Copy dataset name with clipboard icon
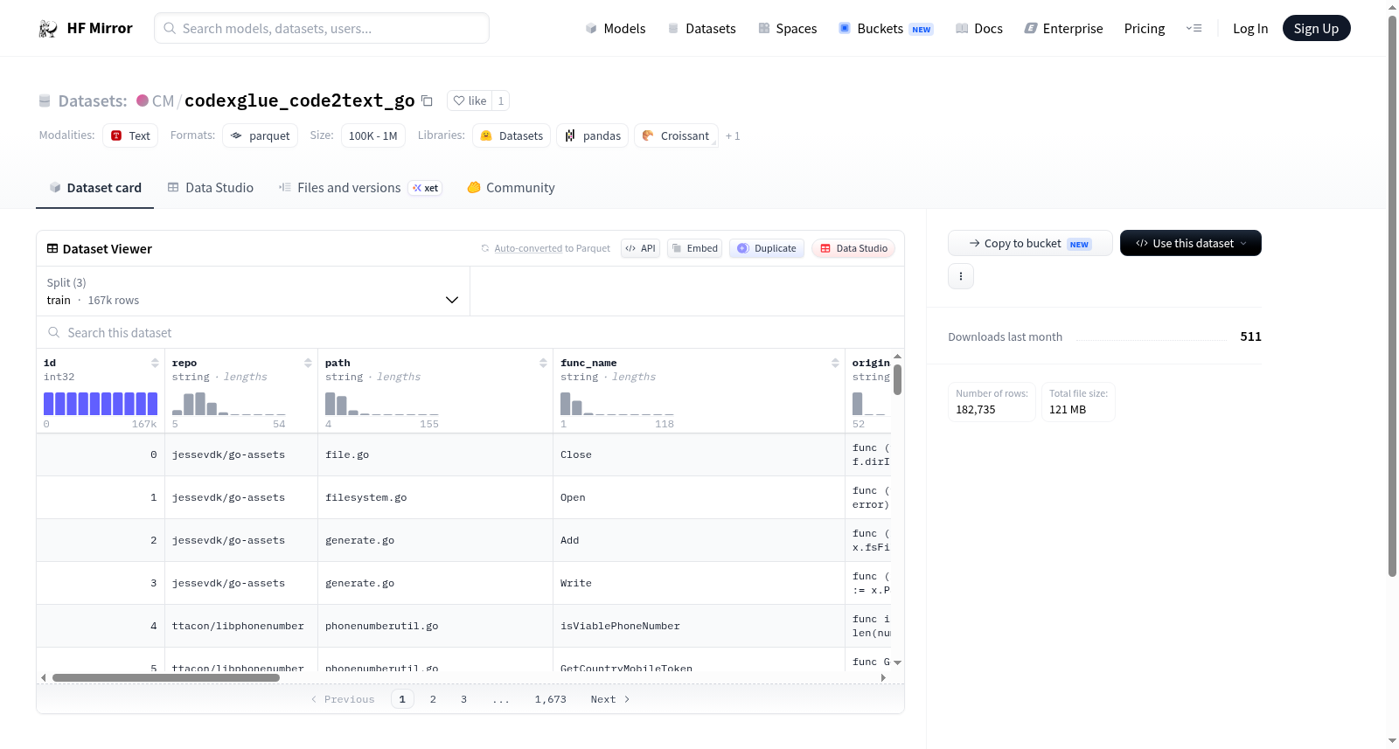The width and height of the screenshot is (1399, 749). click(427, 101)
